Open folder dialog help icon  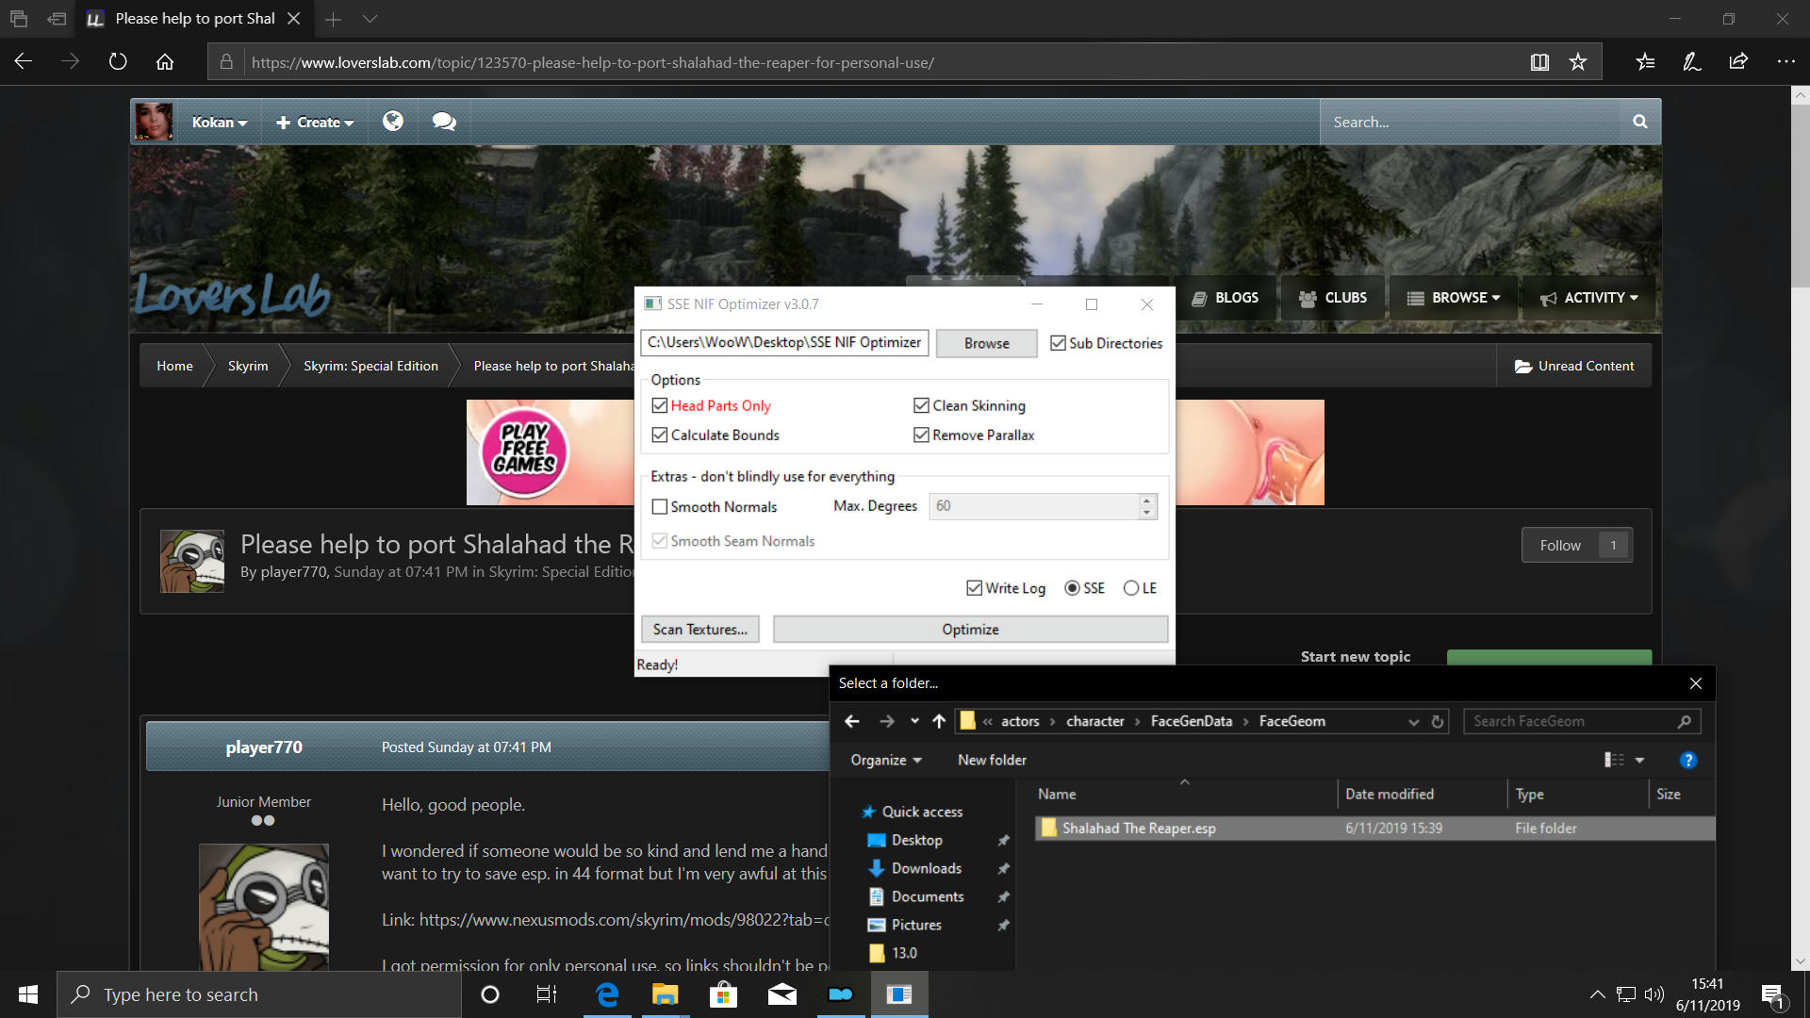point(1688,760)
